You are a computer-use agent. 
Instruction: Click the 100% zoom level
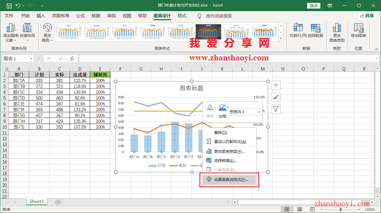click(370, 210)
